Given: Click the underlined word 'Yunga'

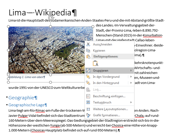Looking at the screenshot, I should (55, 126).
